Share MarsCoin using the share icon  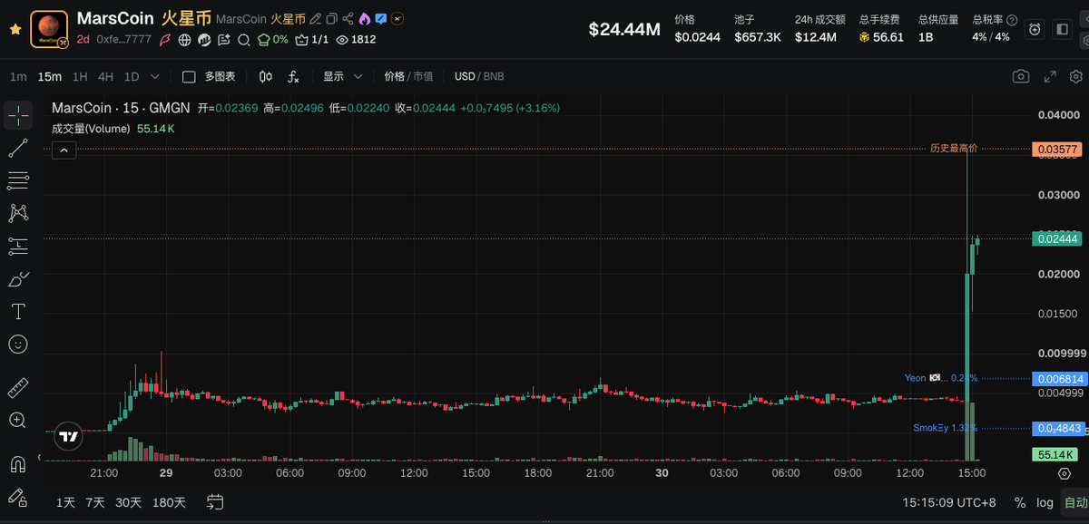click(348, 18)
